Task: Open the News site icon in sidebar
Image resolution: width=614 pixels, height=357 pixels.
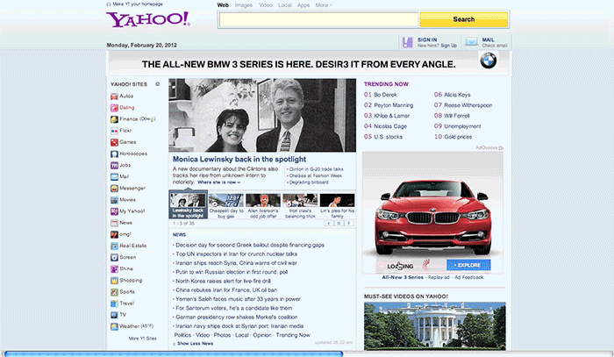Action: 114,223
